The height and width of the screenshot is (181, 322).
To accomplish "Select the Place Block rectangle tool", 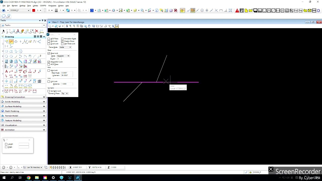I will click(x=6, y=51).
